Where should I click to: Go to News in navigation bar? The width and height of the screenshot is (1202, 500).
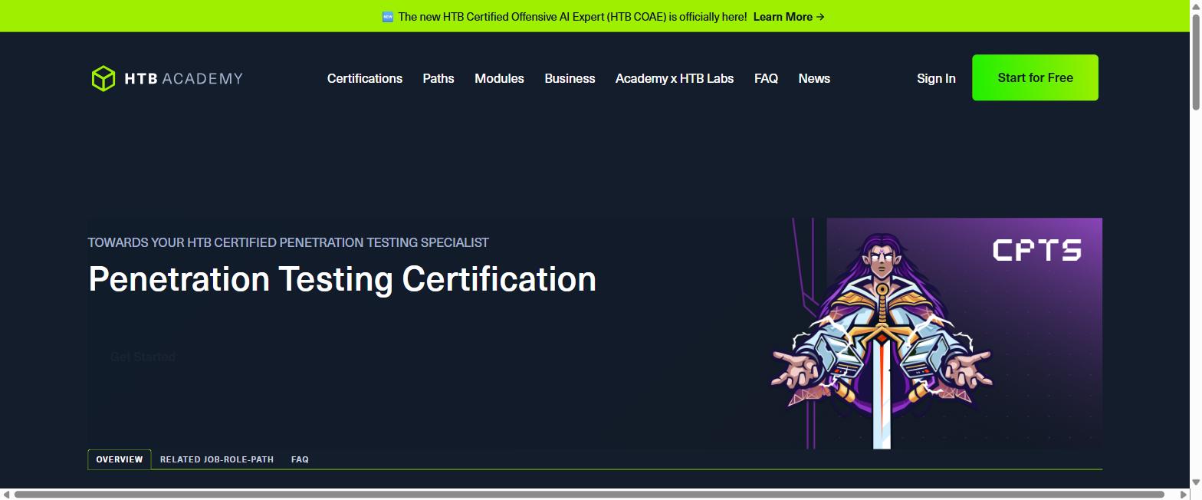point(814,78)
